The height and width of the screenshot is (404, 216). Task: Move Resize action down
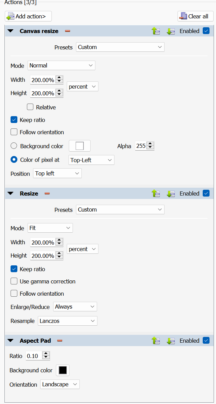(x=170, y=193)
